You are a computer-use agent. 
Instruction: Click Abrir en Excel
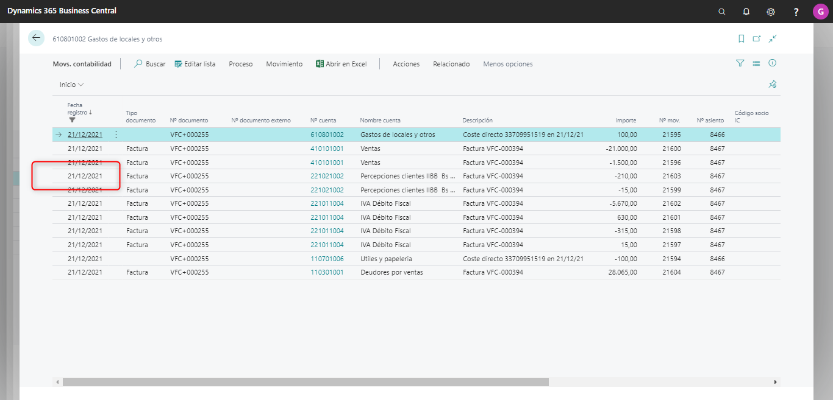click(x=341, y=64)
